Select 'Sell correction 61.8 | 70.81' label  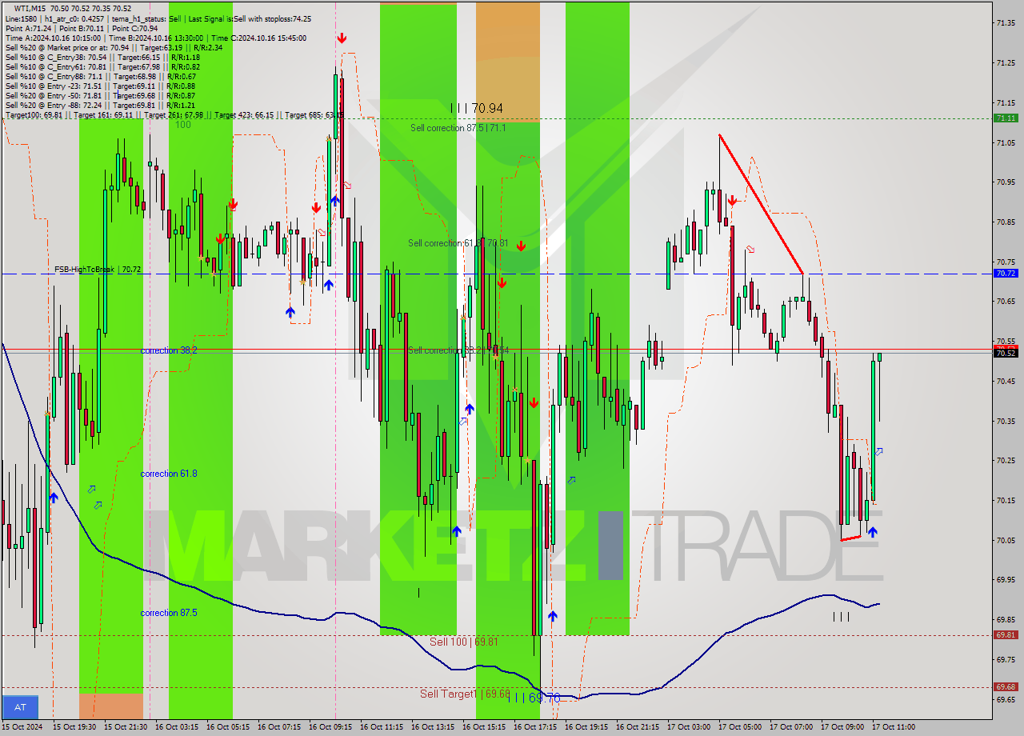coord(458,243)
